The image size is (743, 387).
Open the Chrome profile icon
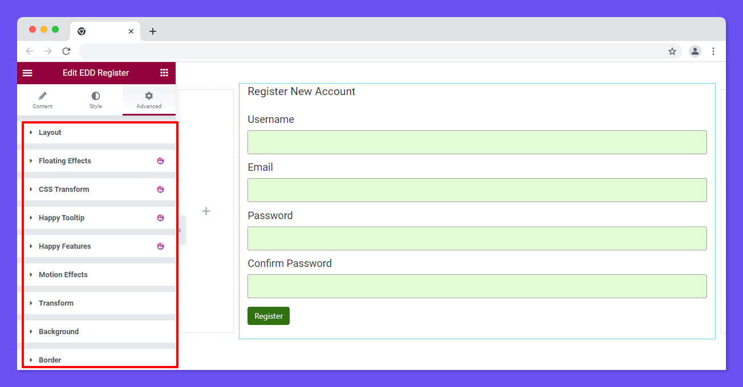click(695, 51)
